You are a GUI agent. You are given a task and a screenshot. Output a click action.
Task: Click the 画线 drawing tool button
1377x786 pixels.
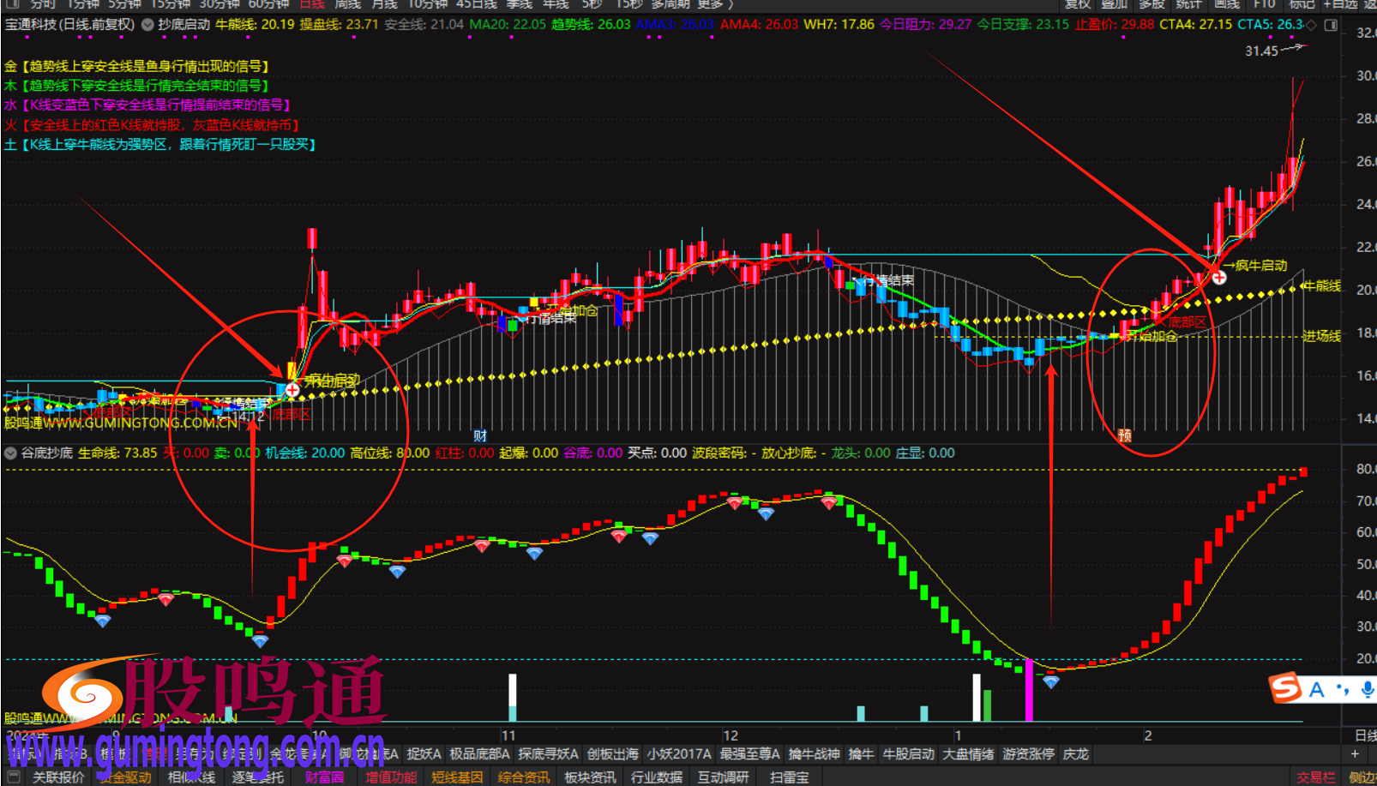point(1227,4)
